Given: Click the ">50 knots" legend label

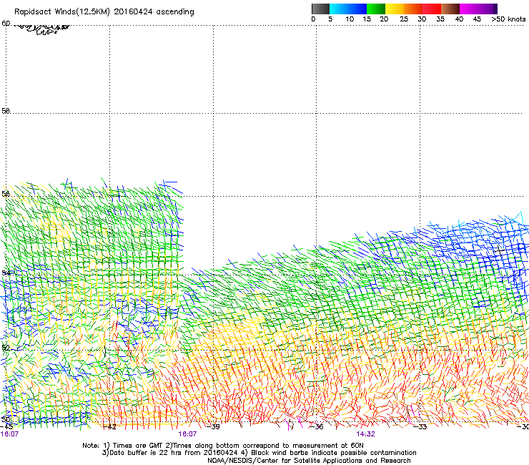Looking at the screenshot, I should (x=508, y=19).
